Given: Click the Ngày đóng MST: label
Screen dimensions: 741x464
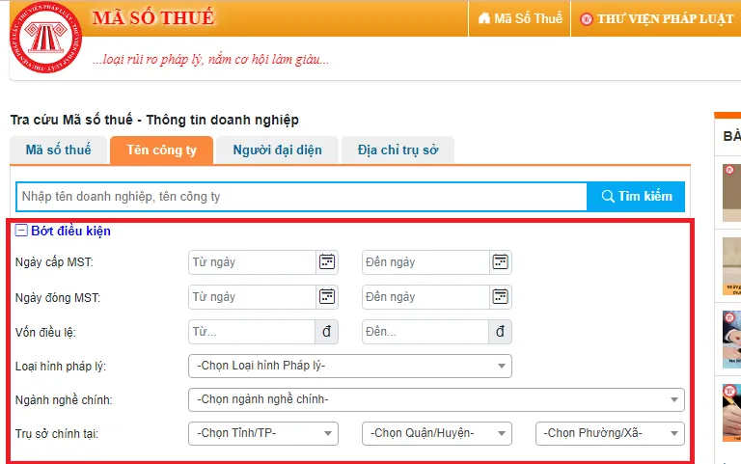Looking at the screenshot, I should (x=58, y=298).
